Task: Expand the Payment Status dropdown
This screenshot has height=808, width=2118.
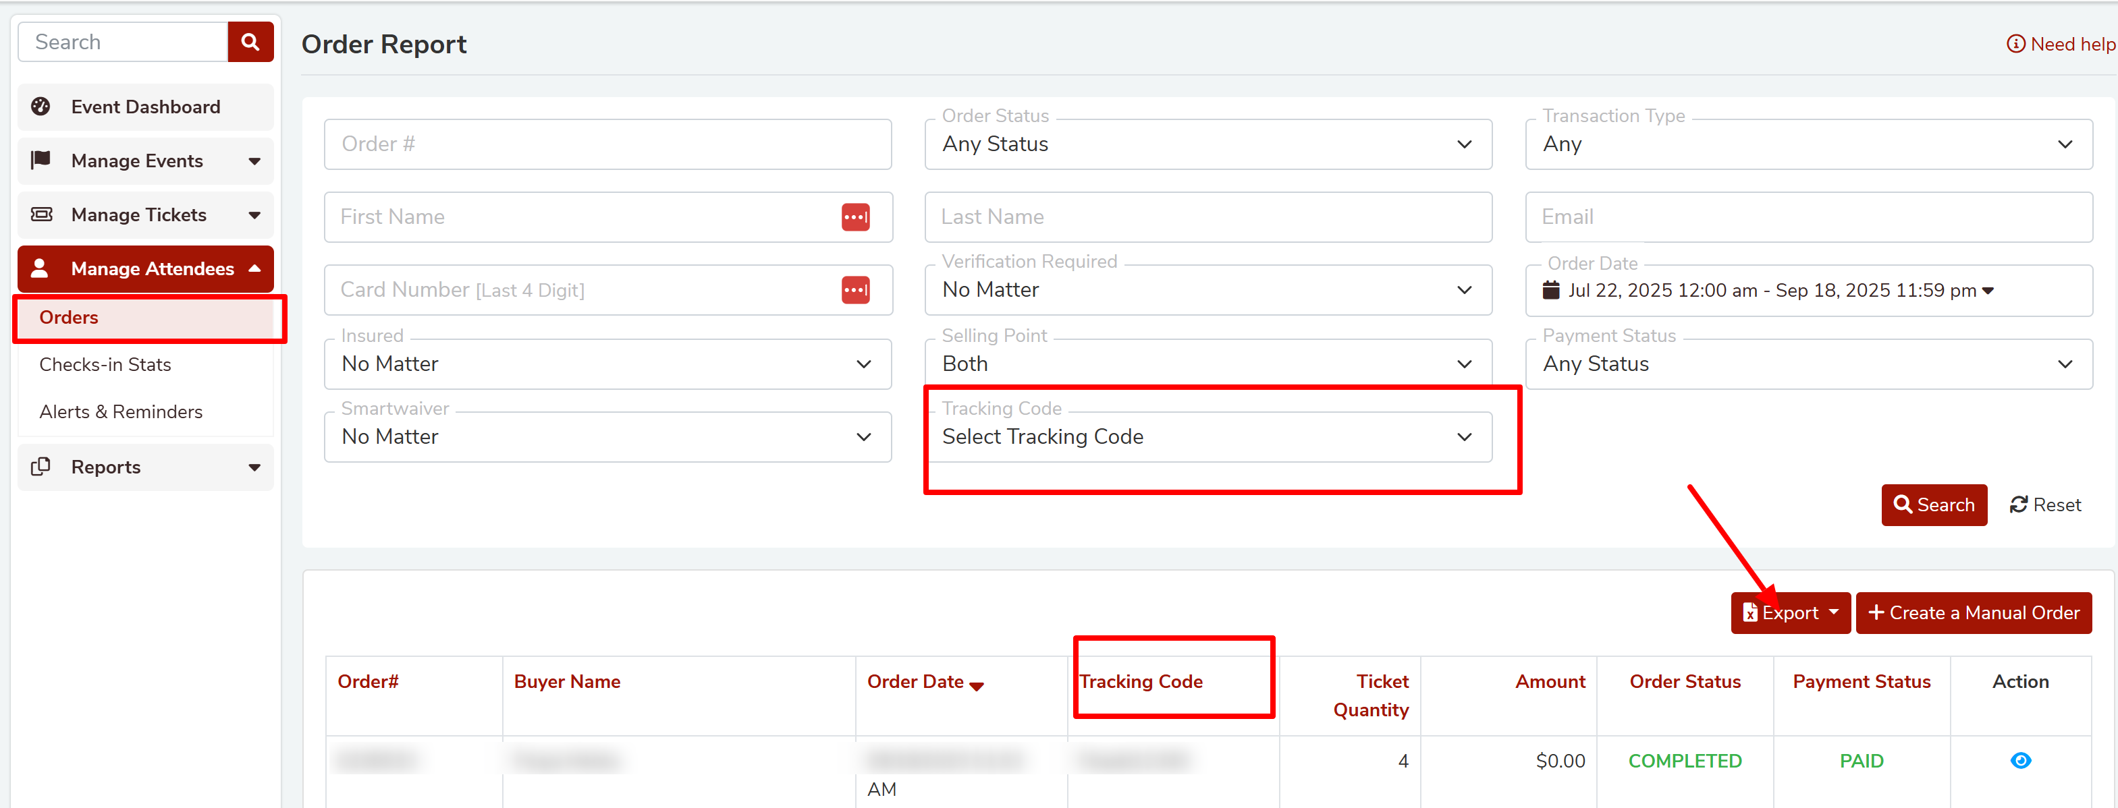Action: coord(1808,364)
